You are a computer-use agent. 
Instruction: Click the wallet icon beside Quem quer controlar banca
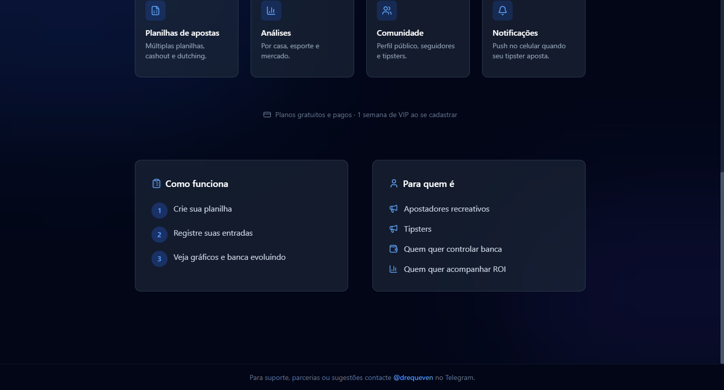(x=393, y=249)
